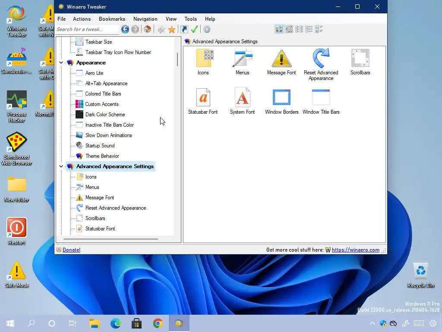
Task: Click the Donate! link
Action: [71, 250]
